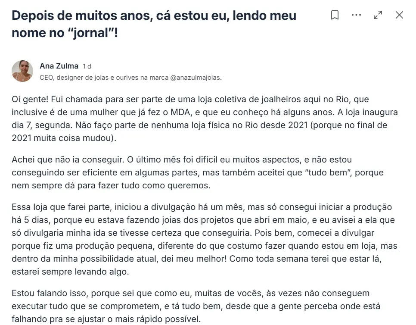Screen dimensions: 416x325
Task: Click the sentence 'estarei sempre levando algo'
Action: [70, 272]
